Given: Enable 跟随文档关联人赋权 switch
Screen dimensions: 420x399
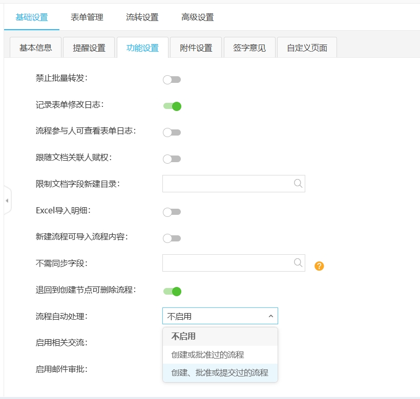Looking at the screenshot, I should point(172,159).
